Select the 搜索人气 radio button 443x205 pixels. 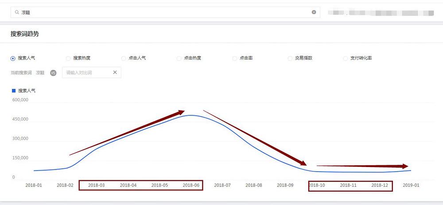pos(13,58)
